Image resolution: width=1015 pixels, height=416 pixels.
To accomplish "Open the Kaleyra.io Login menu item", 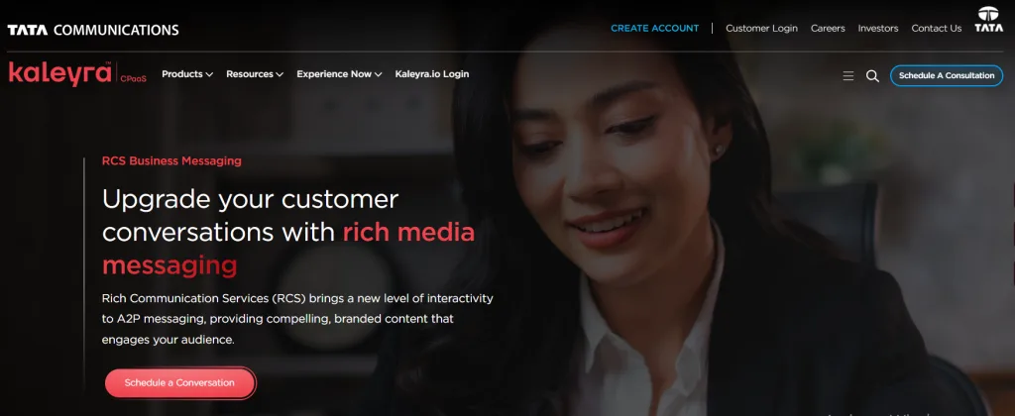I will click(x=432, y=73).
